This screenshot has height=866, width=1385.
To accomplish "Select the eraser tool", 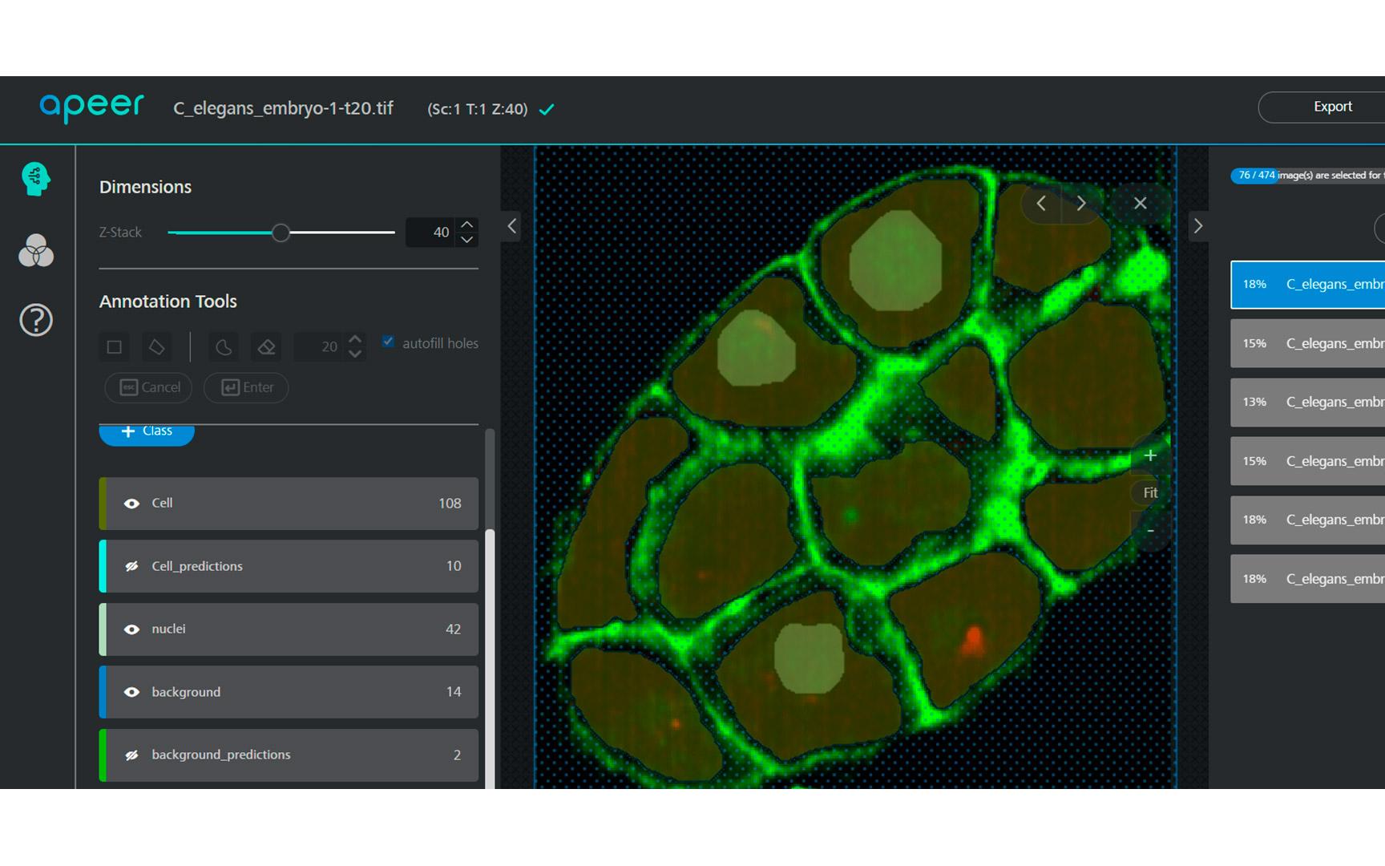I will coord(266,346).
